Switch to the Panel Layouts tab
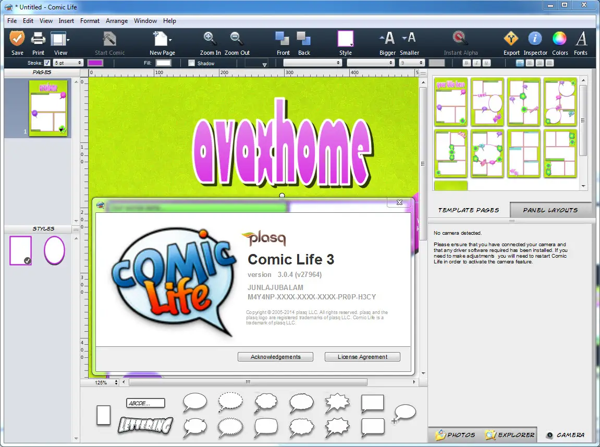The image size is (600, 447). pos(550,210)
